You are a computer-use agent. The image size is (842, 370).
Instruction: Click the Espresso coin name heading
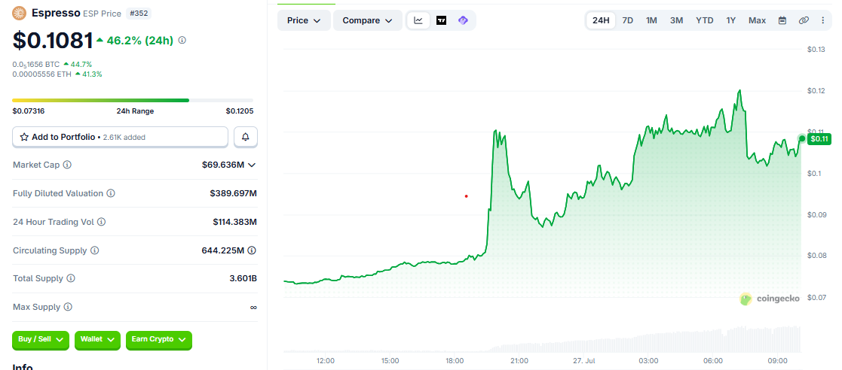[57, 13]
